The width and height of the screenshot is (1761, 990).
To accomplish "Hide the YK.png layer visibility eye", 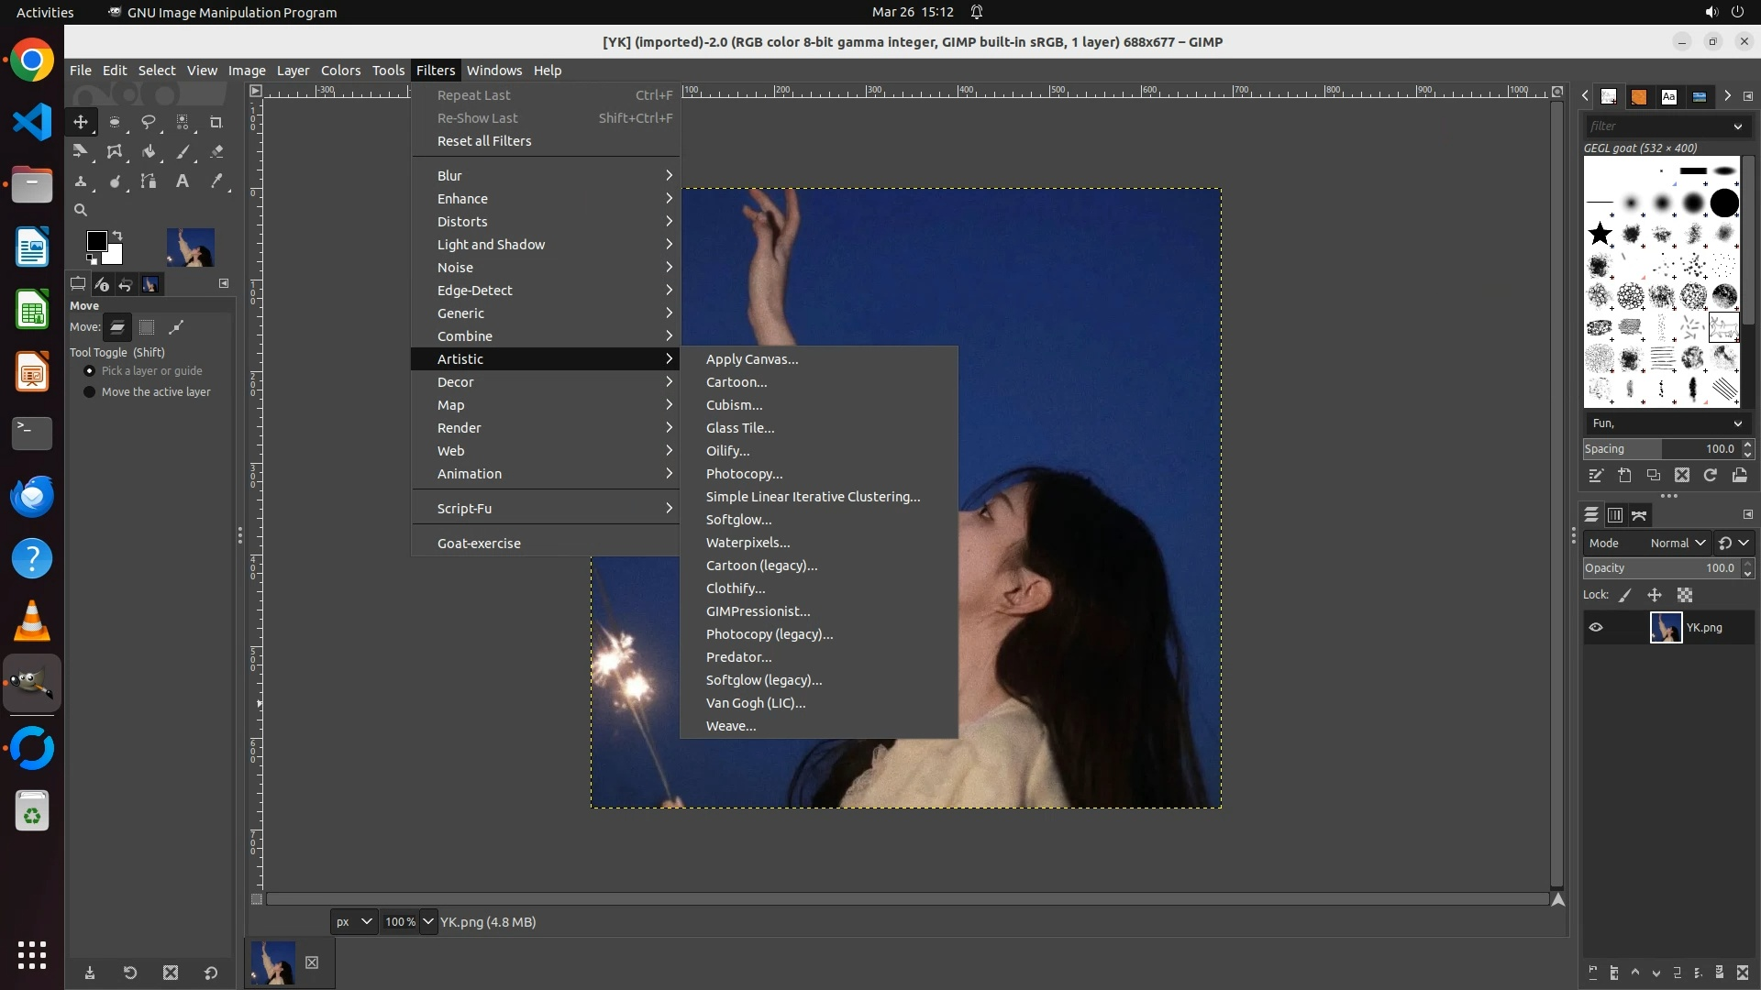I will pos(1596,628).
